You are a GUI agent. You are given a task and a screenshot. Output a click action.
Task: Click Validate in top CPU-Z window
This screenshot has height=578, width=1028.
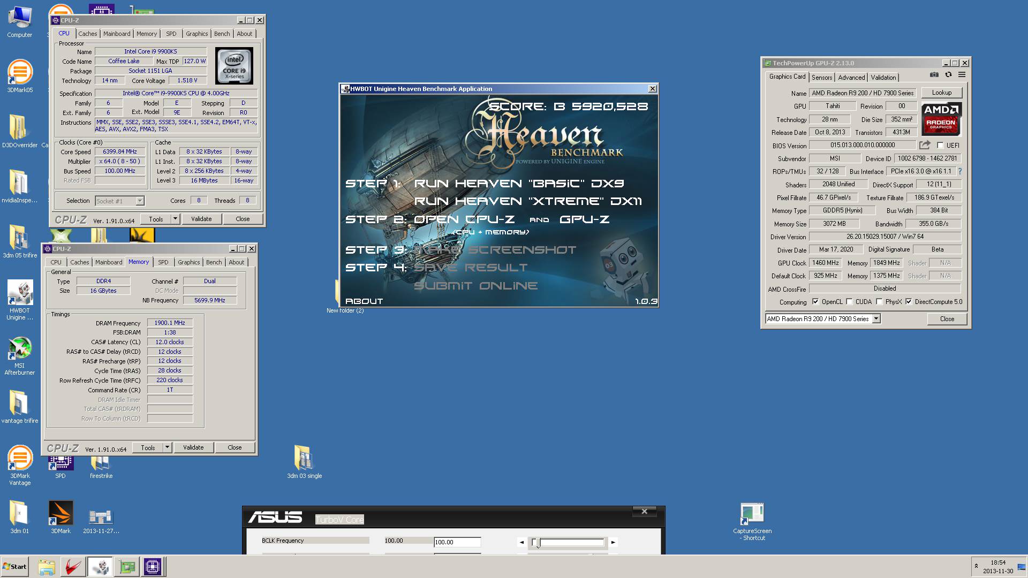201,219
